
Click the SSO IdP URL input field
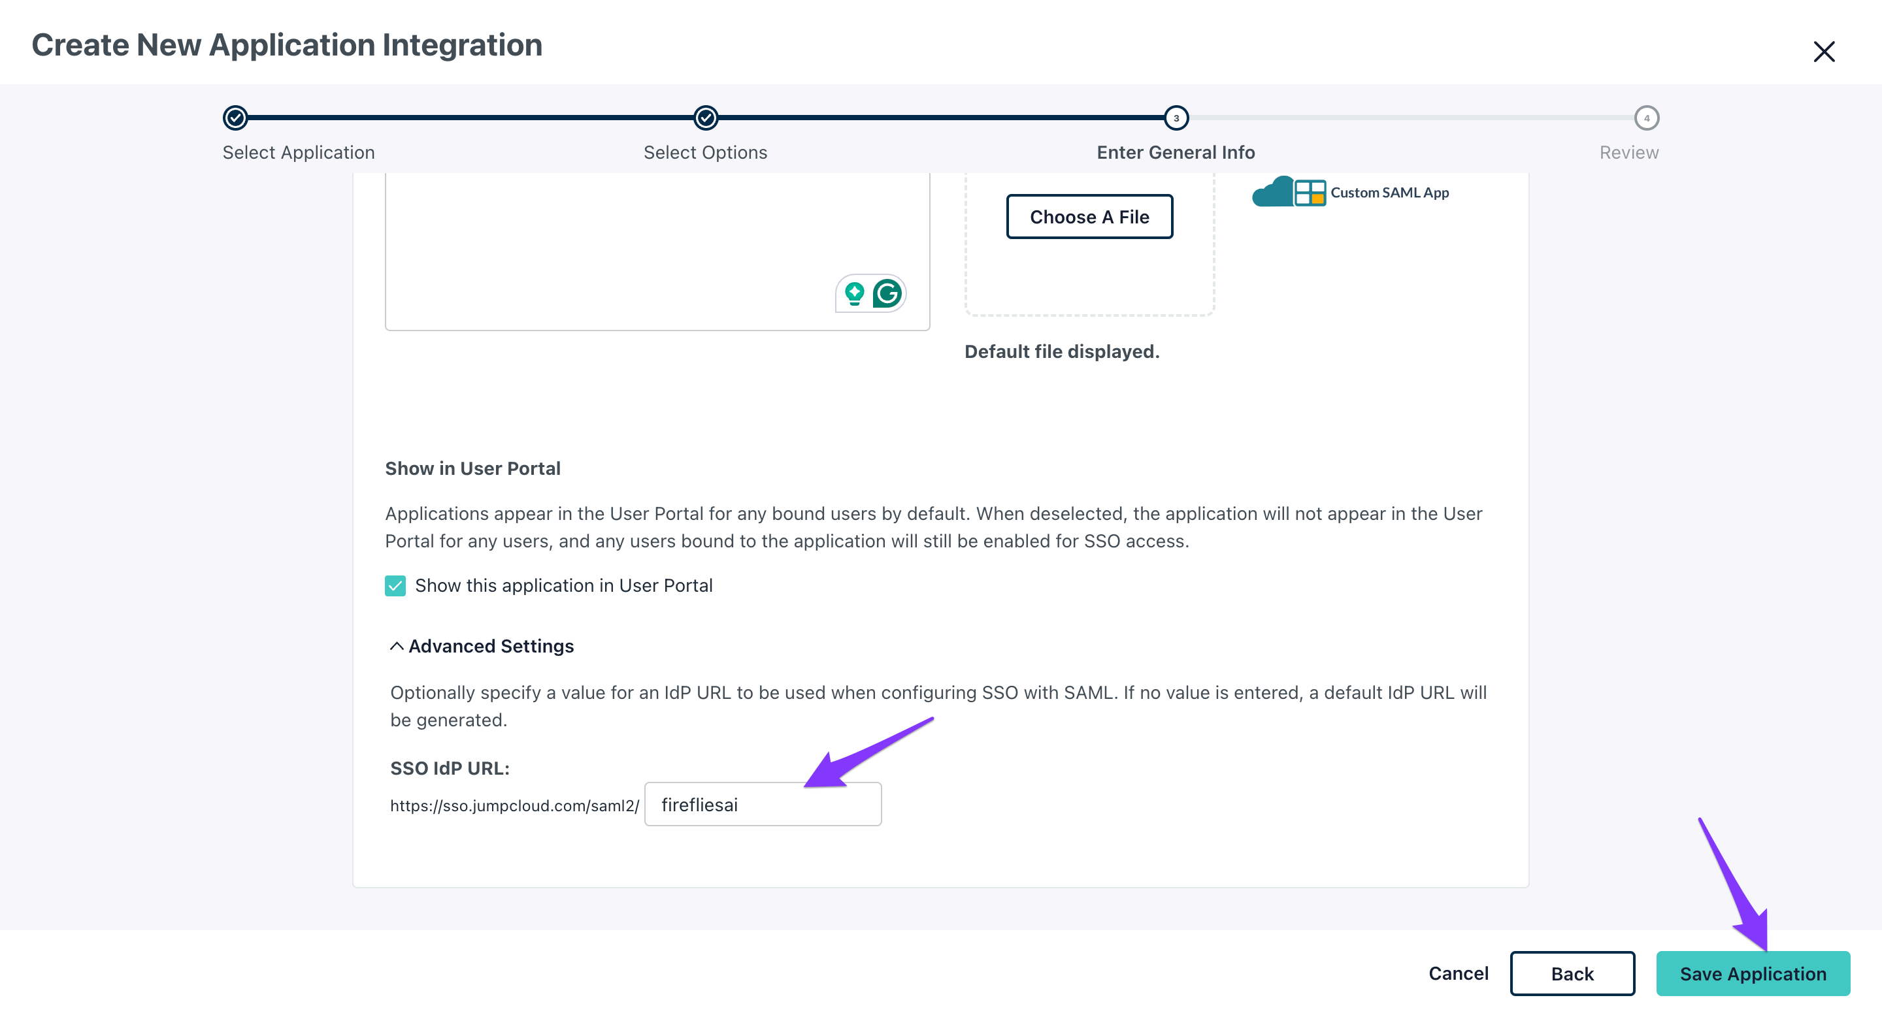pos(763,805)
